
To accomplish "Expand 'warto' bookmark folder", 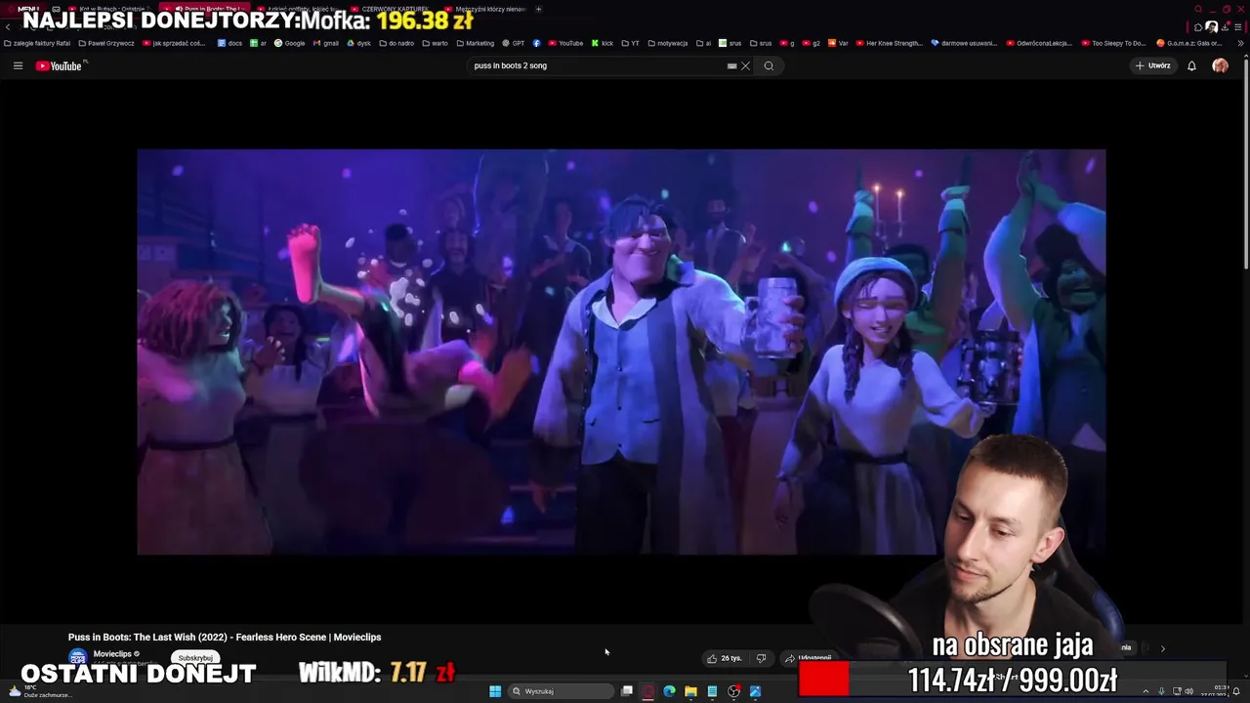I will (435, 43).
